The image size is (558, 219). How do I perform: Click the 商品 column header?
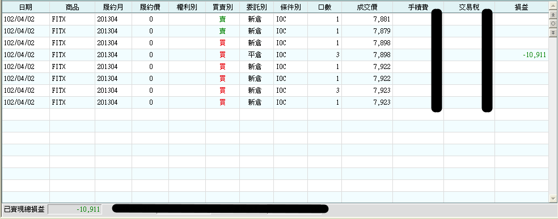pos(72,7)
